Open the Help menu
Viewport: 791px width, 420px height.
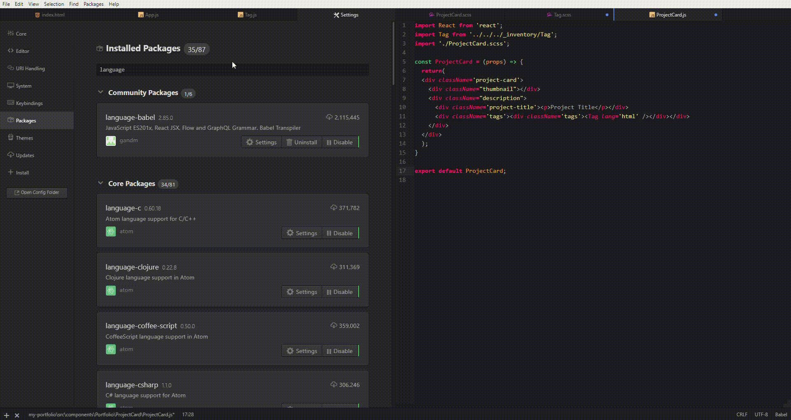114,4
